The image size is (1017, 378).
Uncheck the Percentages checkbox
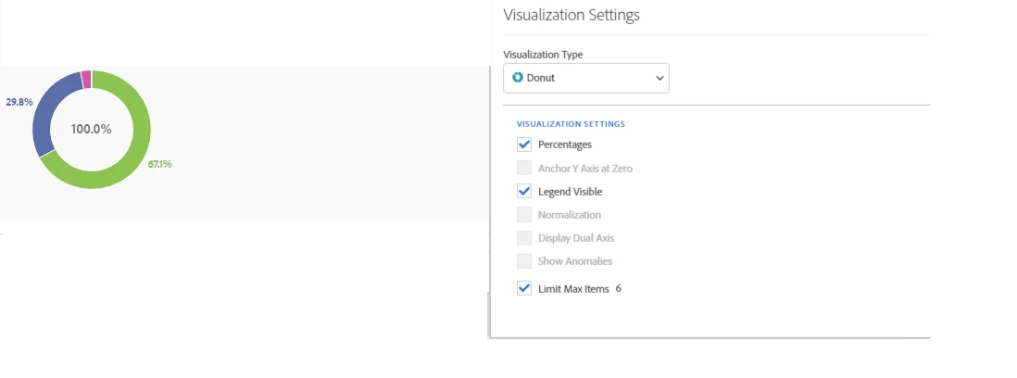click(525, 145)
